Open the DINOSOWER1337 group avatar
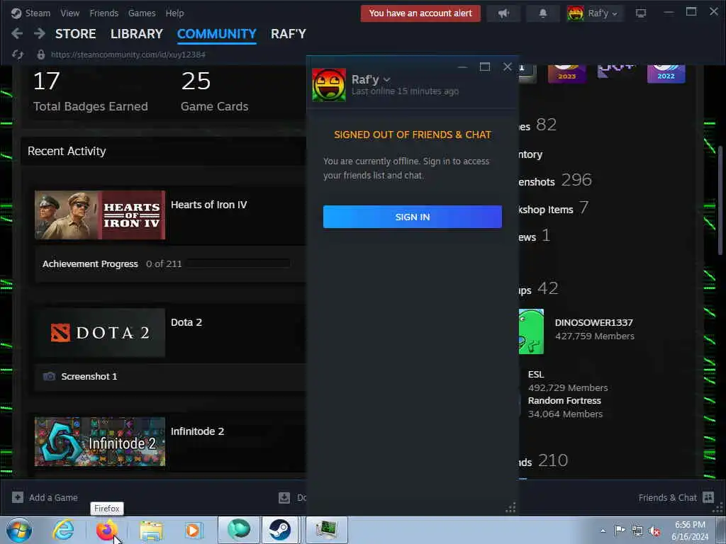 [x=531, y=331]
